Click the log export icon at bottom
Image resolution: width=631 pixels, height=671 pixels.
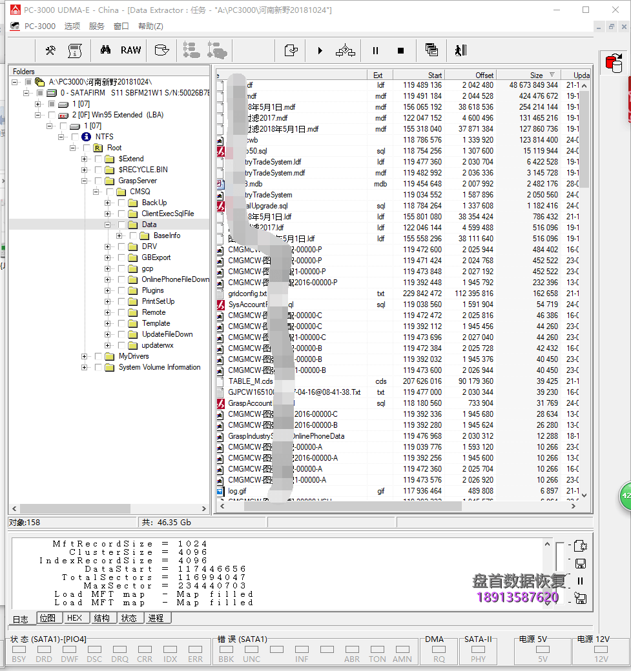[581, 598]
